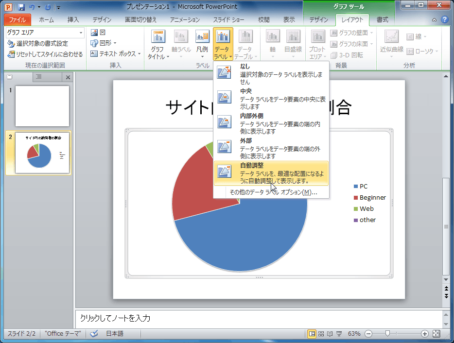Click the 目盛線 gridlines ribbon button

click(x=293, y=44)
